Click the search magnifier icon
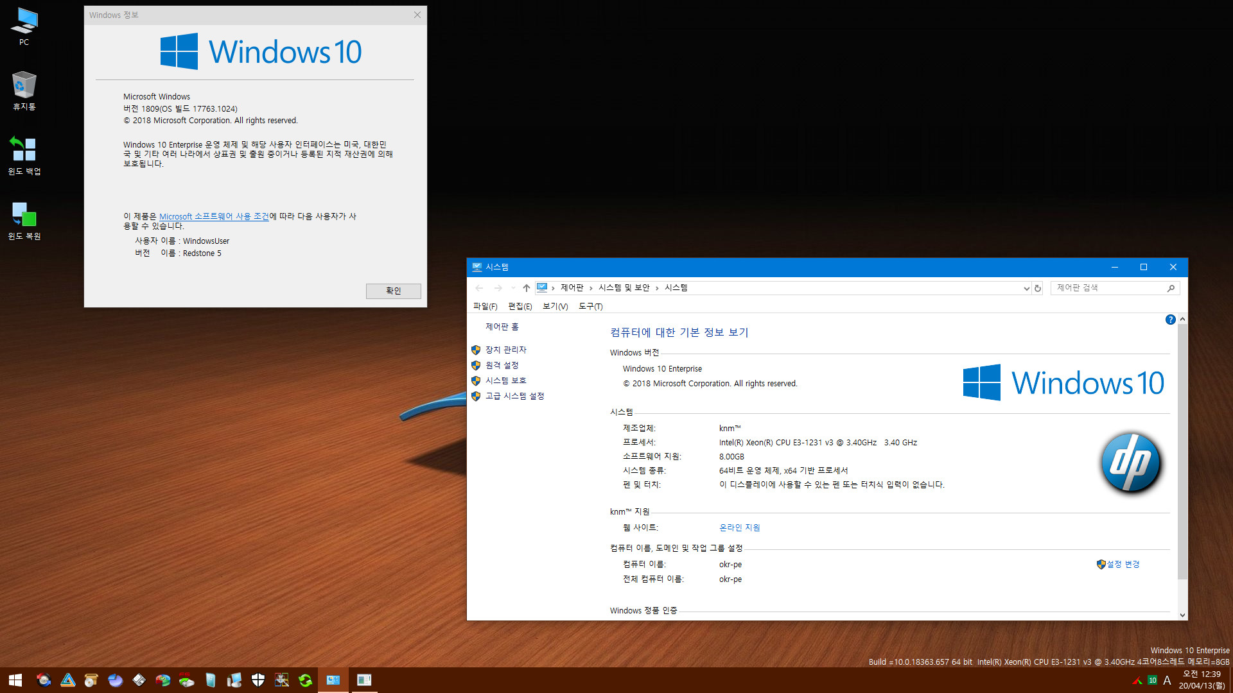Viewport: 1233px width, 693px height. pyautogui.click(x=1171, y=288)
